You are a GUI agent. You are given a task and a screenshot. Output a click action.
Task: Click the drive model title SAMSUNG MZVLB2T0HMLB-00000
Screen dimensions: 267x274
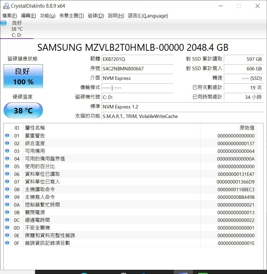pyautogui.click(x=111, y=48)
